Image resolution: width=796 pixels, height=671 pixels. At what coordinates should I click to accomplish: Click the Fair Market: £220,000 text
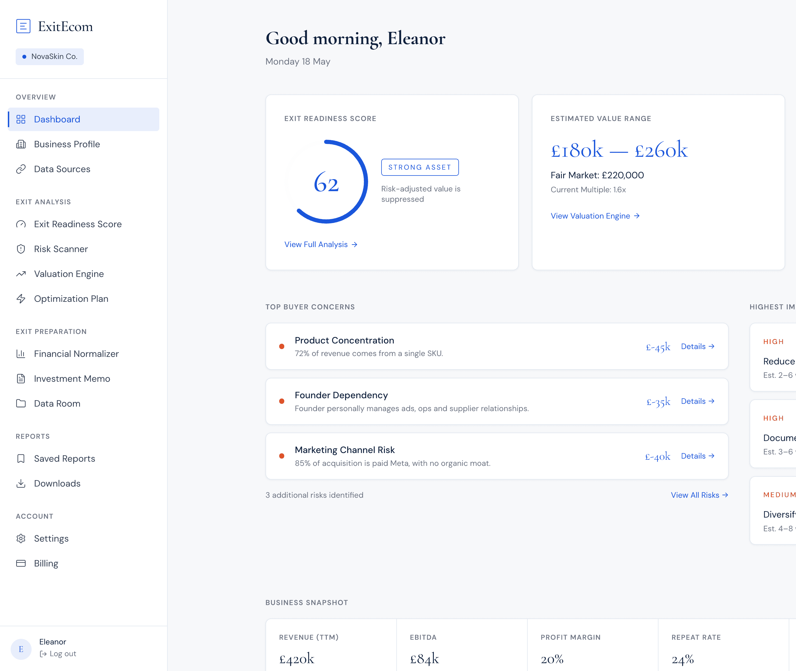pyautogui.click(x=597, y=175)
